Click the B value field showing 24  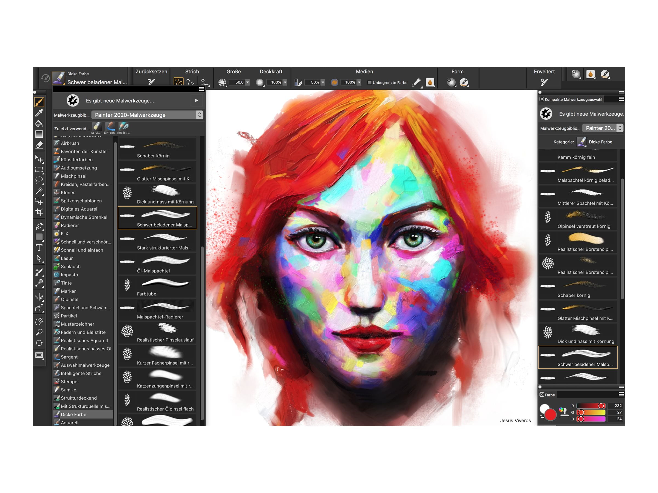[x=616, y=419]
